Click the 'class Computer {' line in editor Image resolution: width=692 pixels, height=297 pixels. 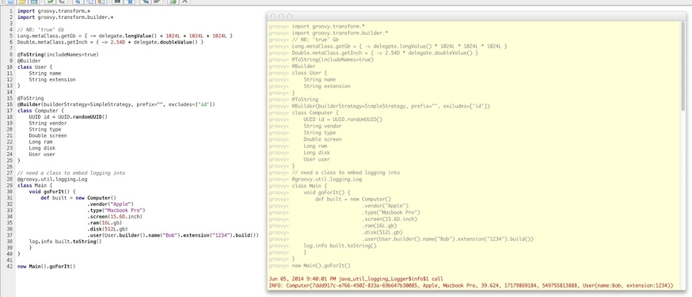pyautogui.click(x=40, y=110)
